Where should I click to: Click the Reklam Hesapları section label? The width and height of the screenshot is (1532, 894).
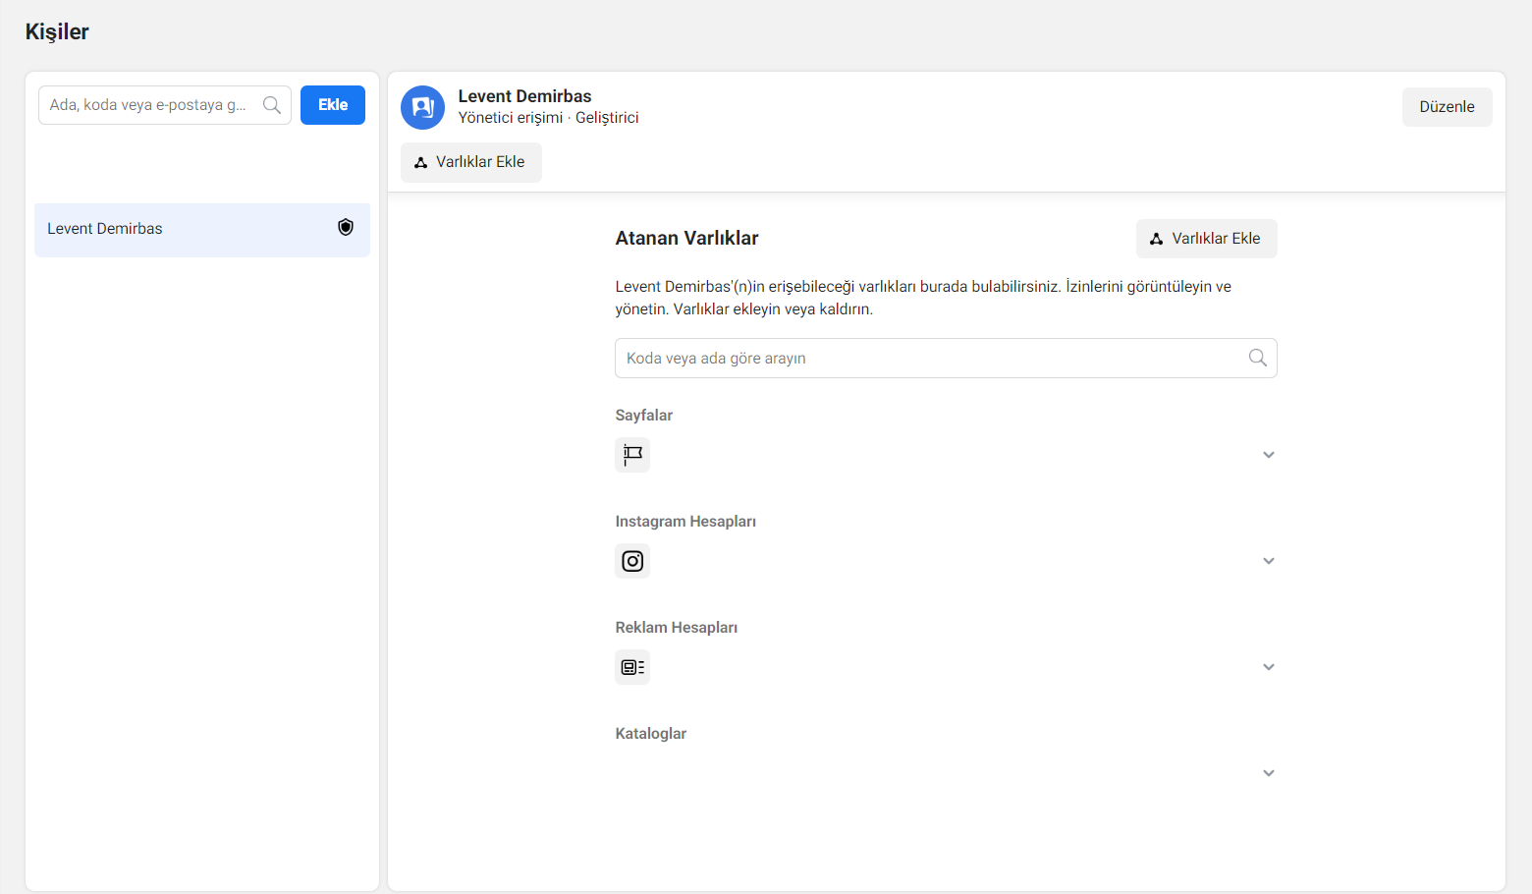click(x=676, y=628)
